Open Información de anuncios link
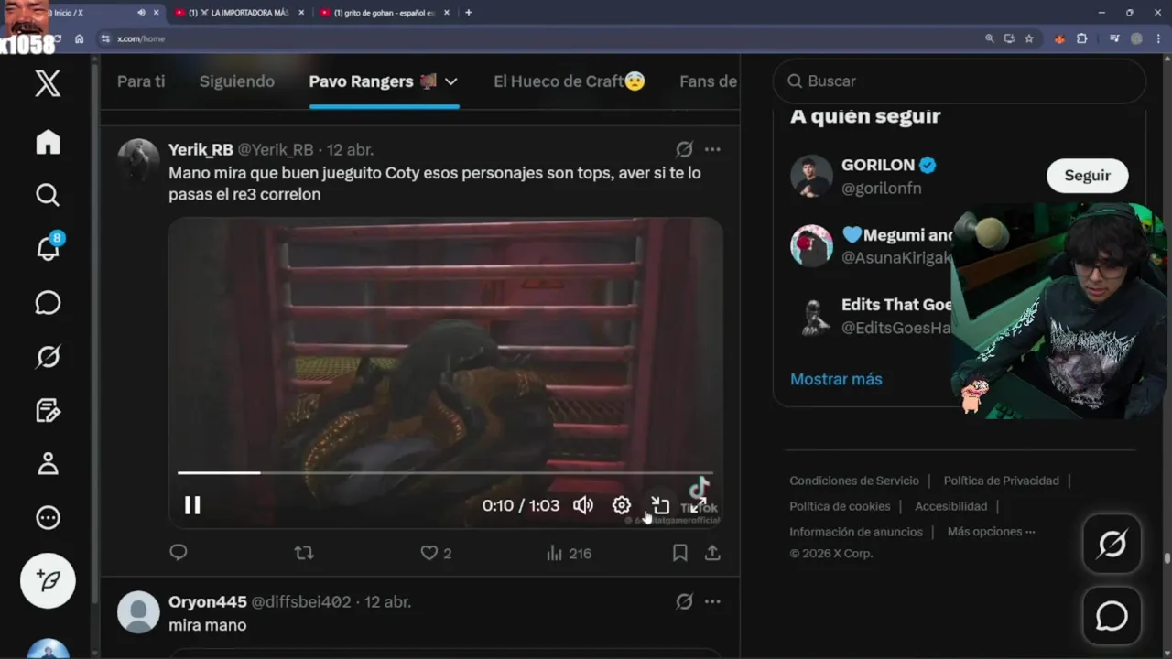The image size is (1172, 659). coord(856,532)
